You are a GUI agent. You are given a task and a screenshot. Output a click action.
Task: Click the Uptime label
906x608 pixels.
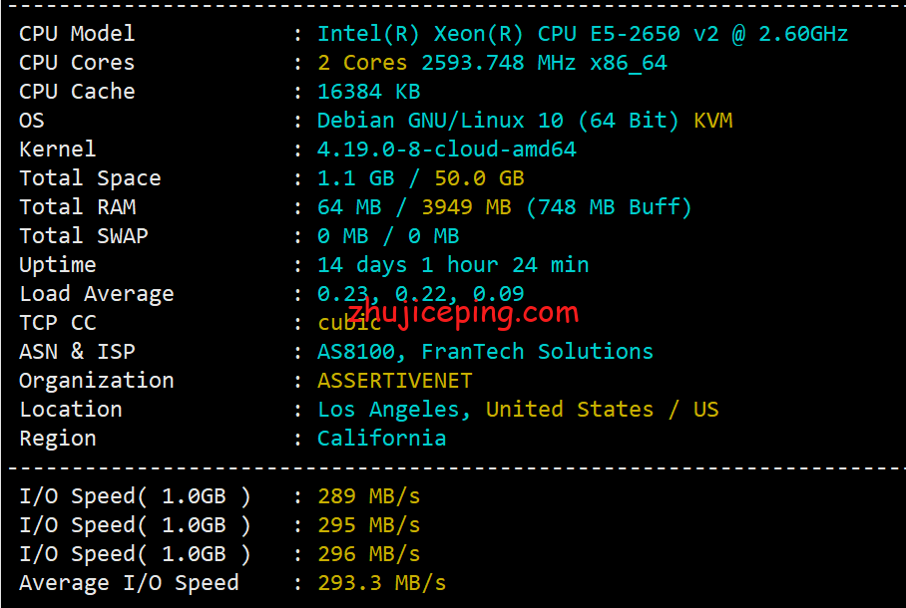(58, 265)
